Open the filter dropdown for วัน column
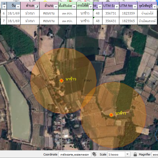 pos(18,7)
